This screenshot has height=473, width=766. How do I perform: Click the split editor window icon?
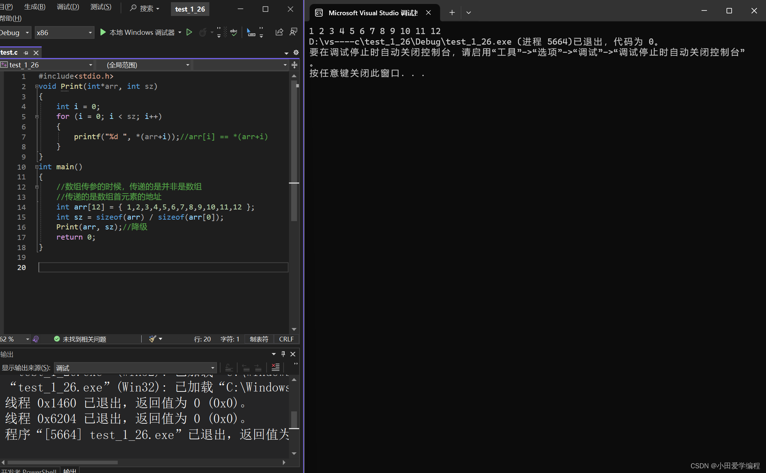(x=294, y=65)
